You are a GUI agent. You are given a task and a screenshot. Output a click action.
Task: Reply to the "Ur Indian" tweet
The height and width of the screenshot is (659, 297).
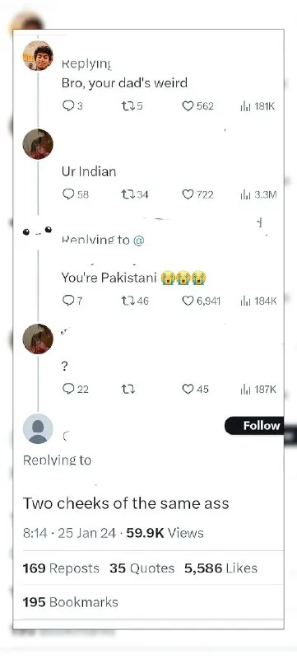[68, 194]
